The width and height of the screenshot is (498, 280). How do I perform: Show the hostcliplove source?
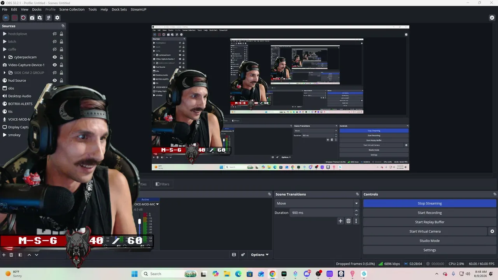[x=55, y=34]
